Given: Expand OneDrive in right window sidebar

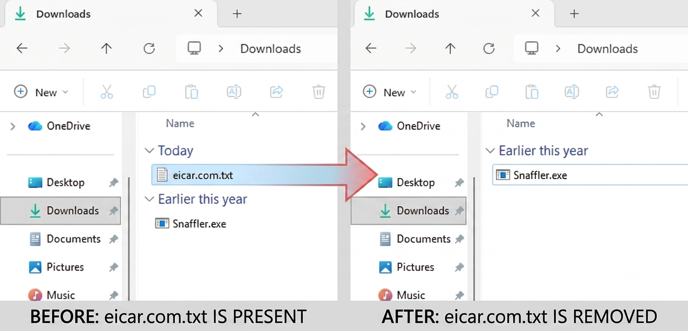Looking at the screenshot, I should [x=363, y=126].
